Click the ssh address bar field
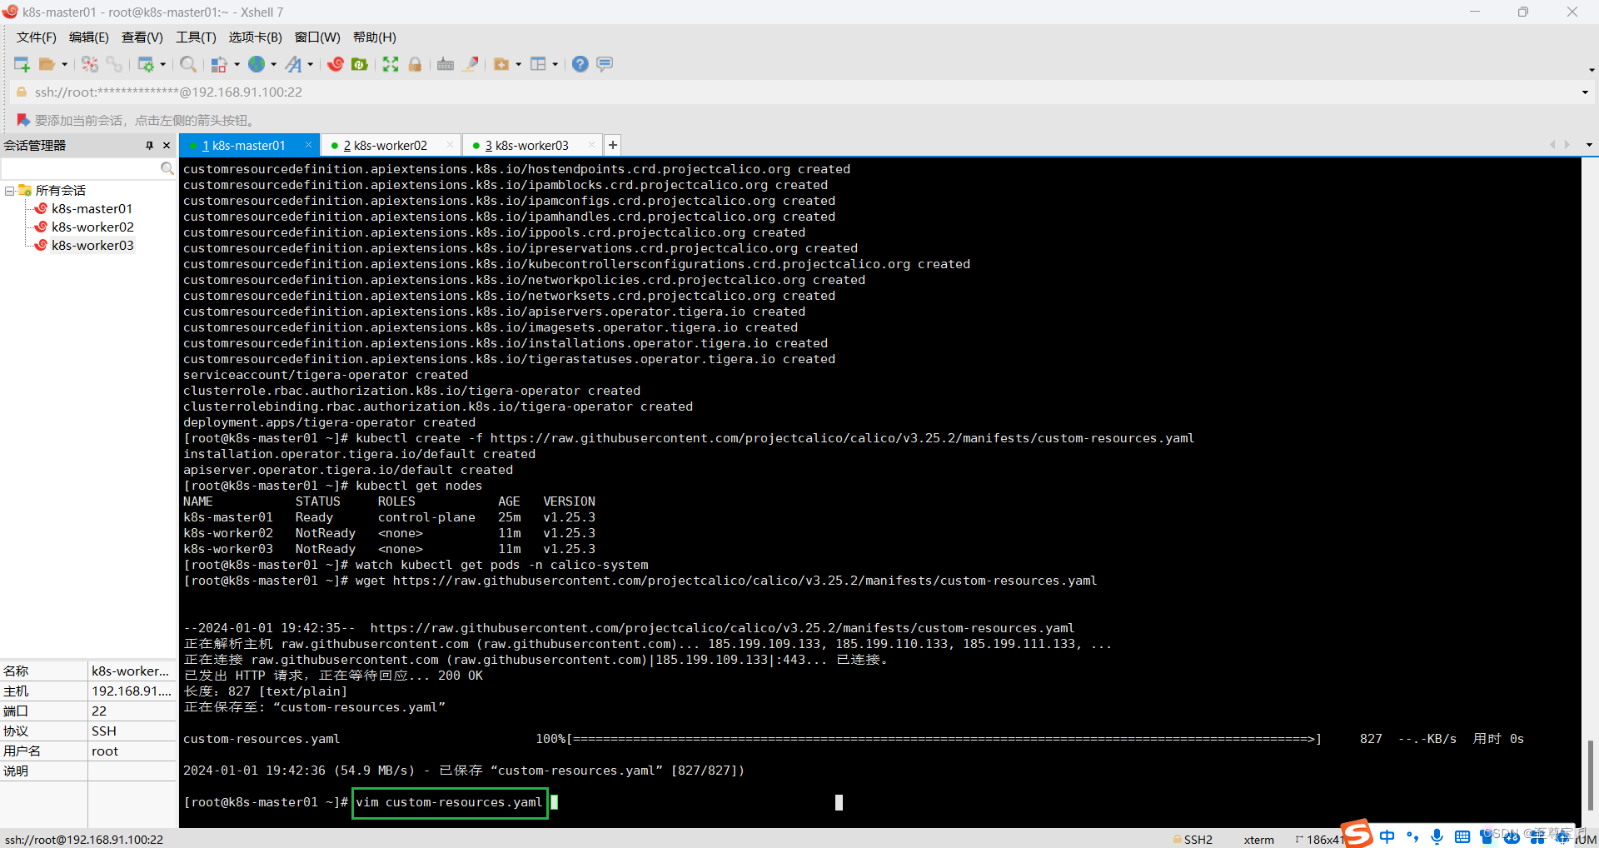 coord(799,92)
